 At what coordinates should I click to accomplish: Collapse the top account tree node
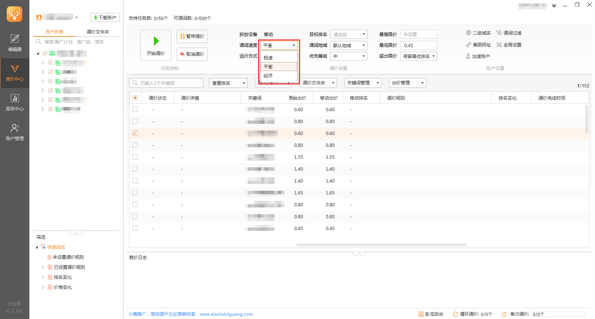(38, 54)
